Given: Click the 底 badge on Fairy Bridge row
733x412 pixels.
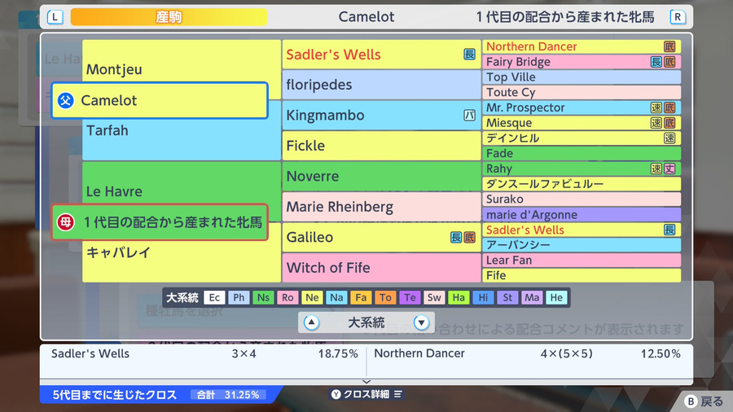Looking at the screenshot, I should click(x=669, y=62).
